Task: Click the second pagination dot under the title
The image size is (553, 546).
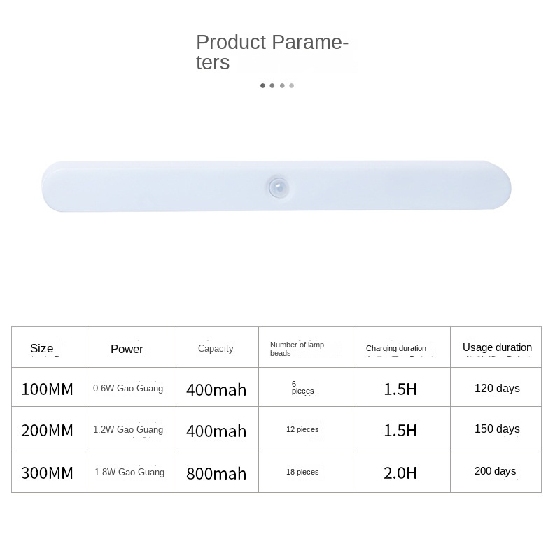Action: (272, 86)
